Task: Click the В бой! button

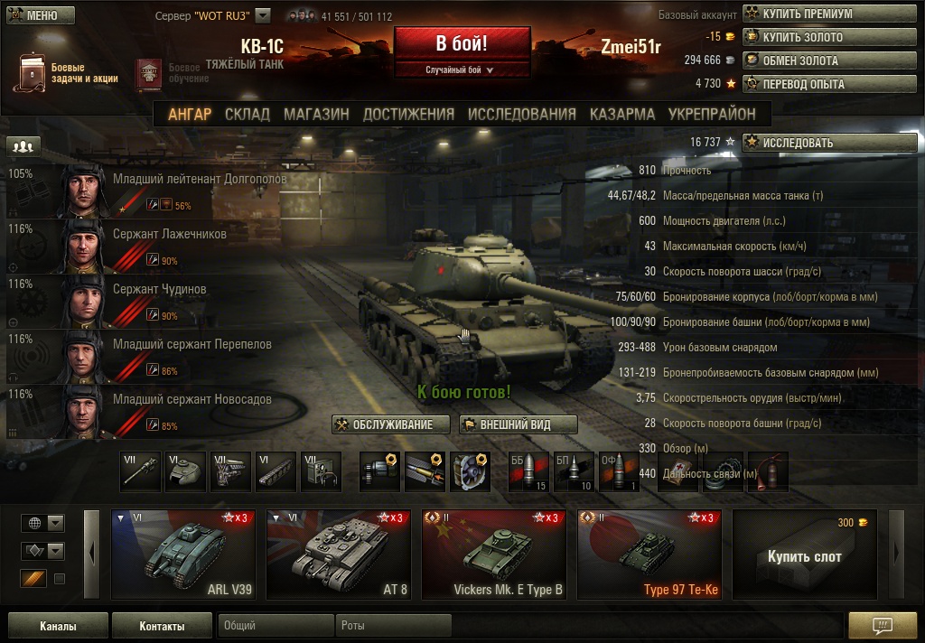Action: (462, 43)
